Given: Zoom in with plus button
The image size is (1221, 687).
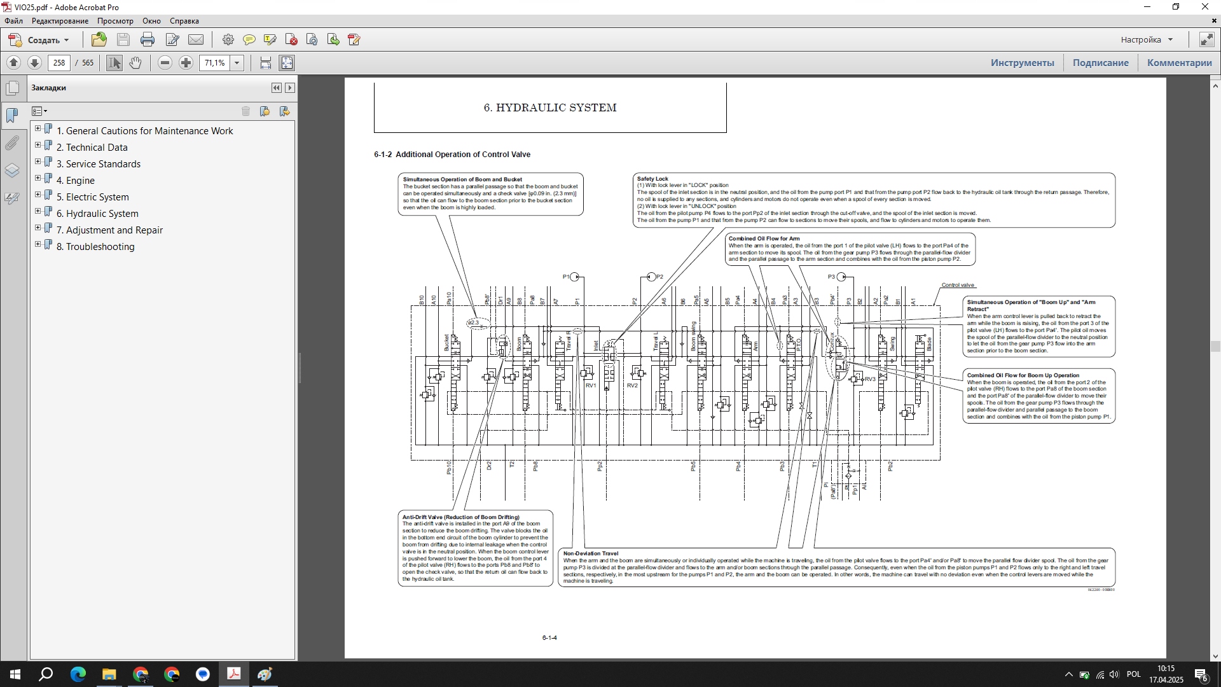Looking at the screenshot, I should pos(186,63).
